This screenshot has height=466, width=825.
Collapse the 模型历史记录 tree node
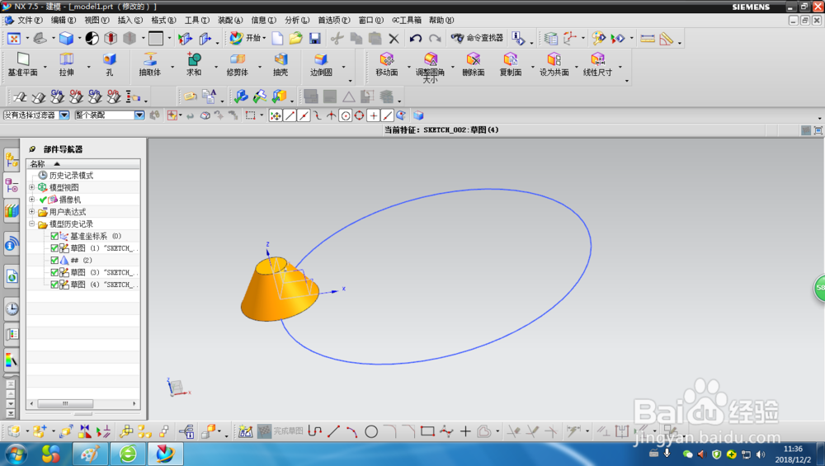31,224
